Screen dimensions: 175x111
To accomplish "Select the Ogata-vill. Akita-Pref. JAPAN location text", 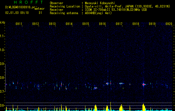I will [127, 6].
